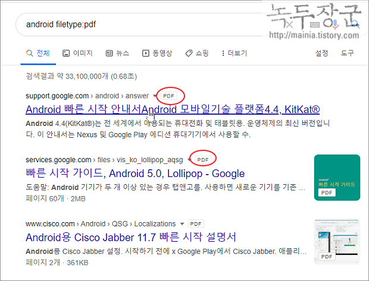Open 도구 (Tools) options

(x=348, y=53)
